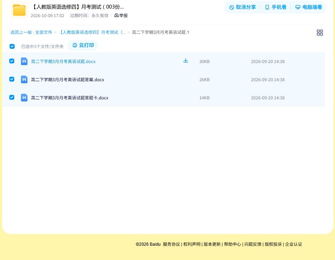
Task: Click the 举报 report link
Action: [121, 15]
